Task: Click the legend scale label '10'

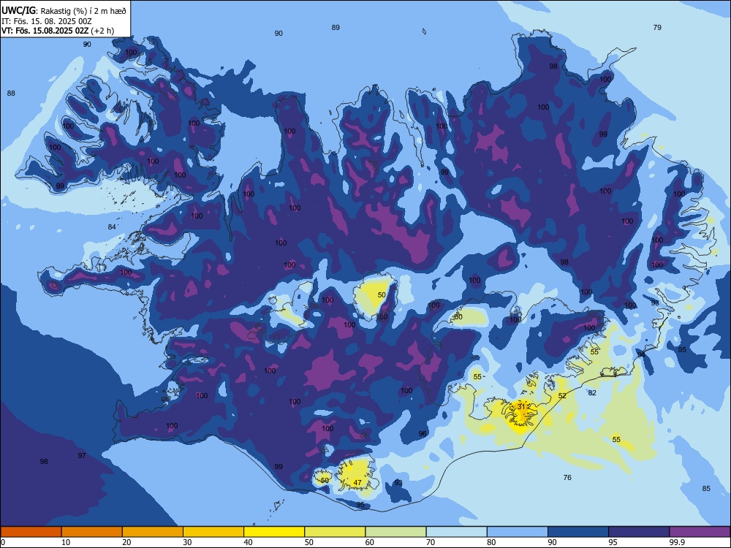Action: (66, 542)
